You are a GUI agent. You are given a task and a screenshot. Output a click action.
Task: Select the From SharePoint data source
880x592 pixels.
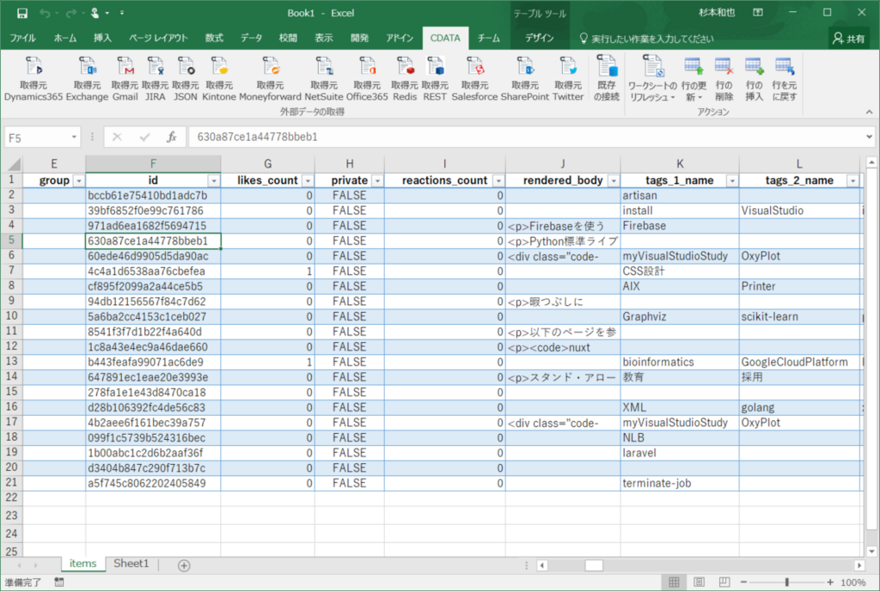[525, 78]
